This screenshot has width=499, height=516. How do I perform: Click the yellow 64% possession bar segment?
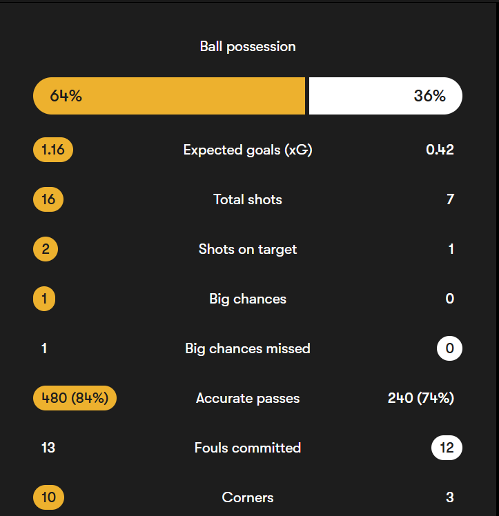169,96
